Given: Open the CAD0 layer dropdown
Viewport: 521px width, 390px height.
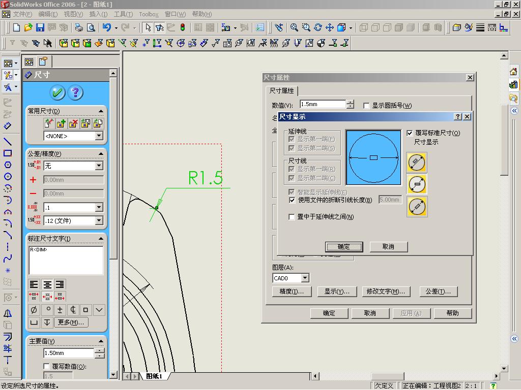Looking at the screenshot, I should 305,278.
